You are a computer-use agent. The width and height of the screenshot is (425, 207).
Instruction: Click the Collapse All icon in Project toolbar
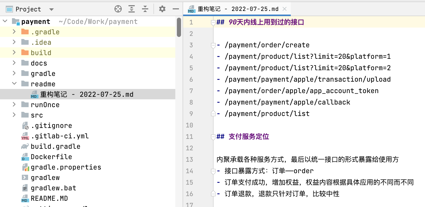coord(145,9)
